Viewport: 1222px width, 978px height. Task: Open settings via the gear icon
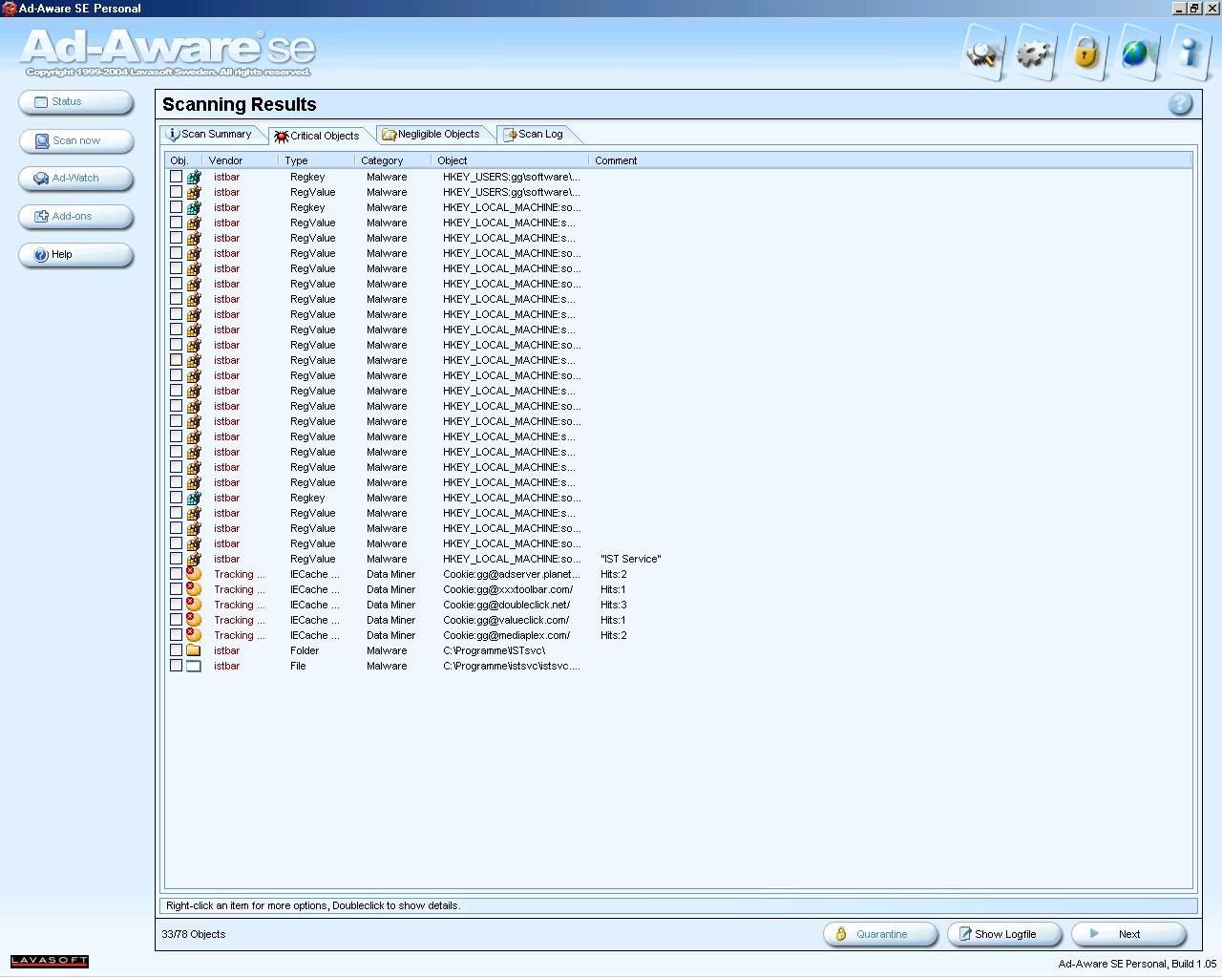click(x=1034, y=53)
